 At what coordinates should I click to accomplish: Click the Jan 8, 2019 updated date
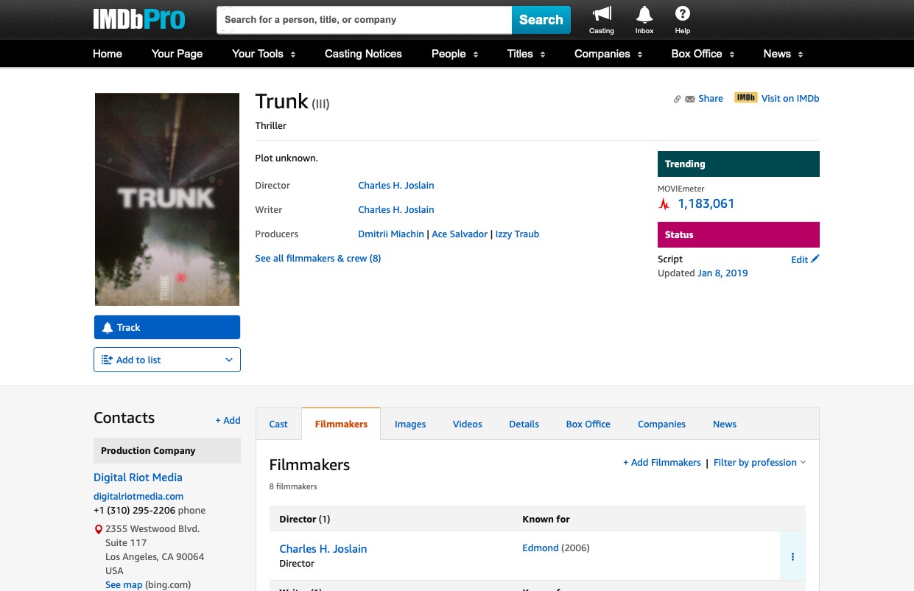[x=723, y=273]
